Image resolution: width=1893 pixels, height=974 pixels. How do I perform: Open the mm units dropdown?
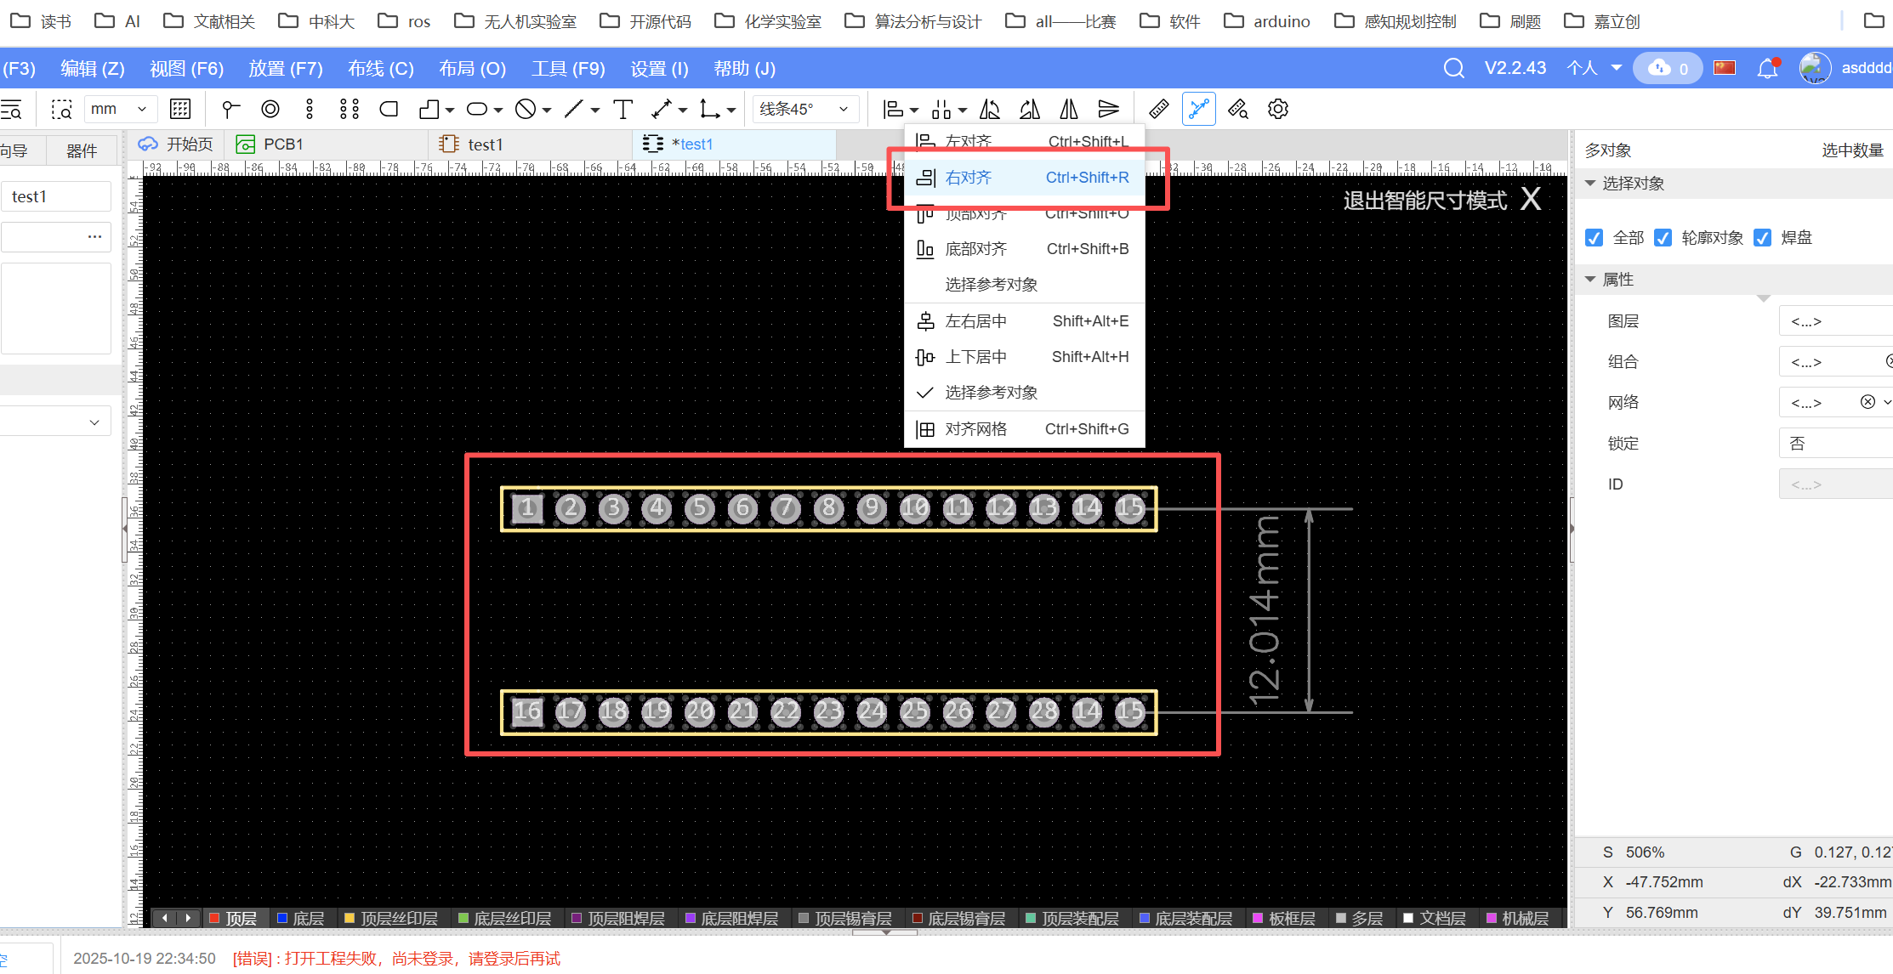coord(119,109)
